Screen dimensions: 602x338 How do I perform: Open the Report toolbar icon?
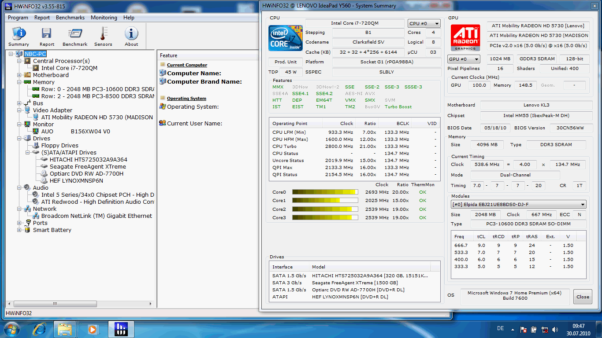tap(47, 36)
